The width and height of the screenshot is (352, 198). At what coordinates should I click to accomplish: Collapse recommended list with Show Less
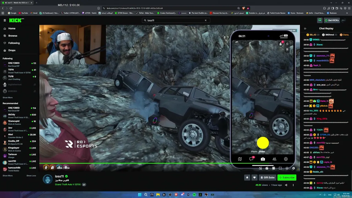(31, 176)
